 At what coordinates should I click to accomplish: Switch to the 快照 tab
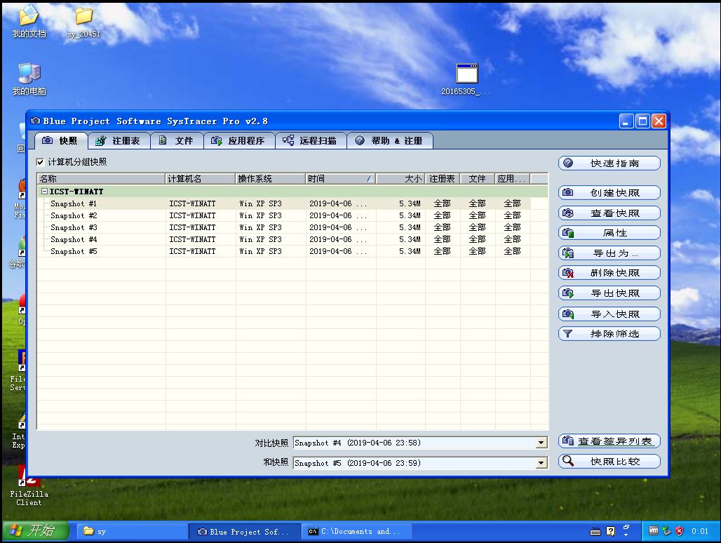(61, 141)
